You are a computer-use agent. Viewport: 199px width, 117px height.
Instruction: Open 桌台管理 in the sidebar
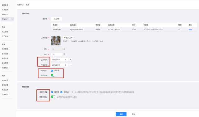click(5, 63)
